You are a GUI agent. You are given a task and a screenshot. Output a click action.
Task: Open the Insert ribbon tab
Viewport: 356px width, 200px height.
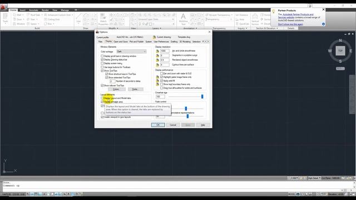[22, 10]
